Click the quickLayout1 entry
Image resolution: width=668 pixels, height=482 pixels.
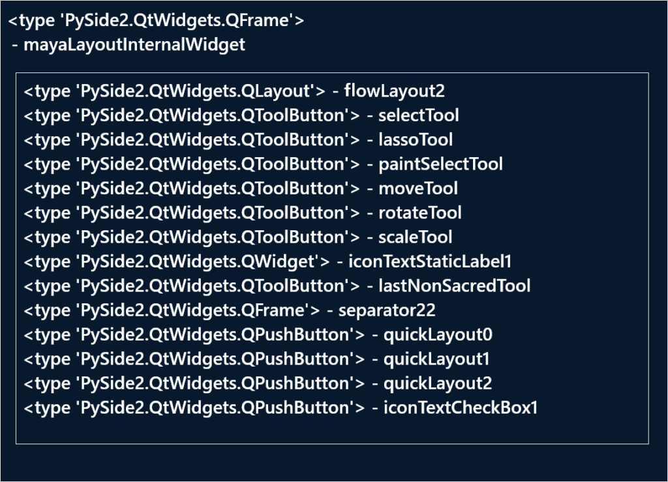tap(436, 359)
